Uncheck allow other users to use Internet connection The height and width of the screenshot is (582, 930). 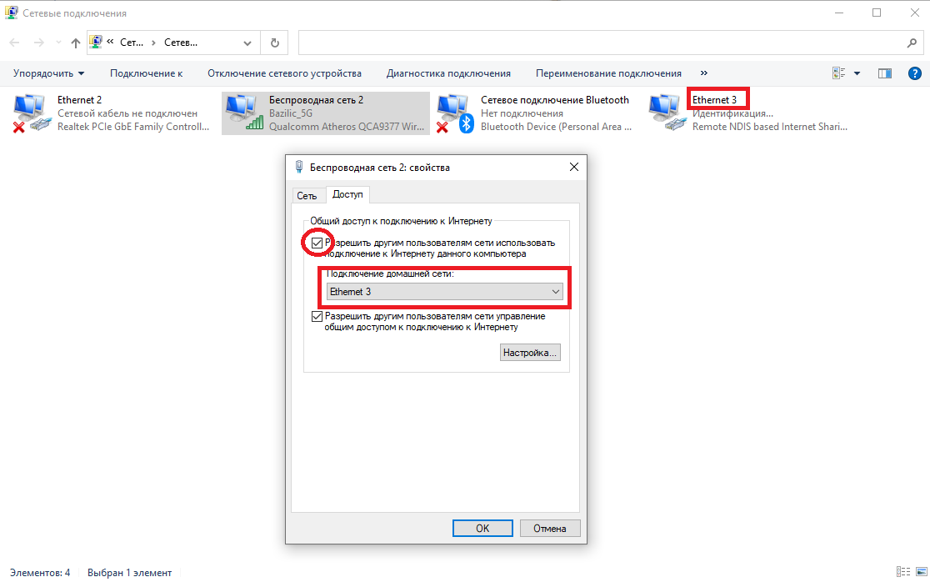click(317, 243)
